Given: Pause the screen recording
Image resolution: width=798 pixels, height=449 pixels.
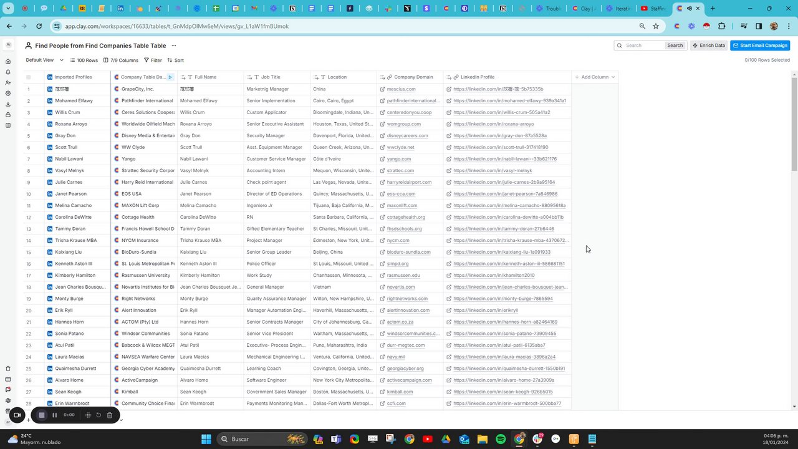Looking at the screenshot, I should coord(55,415).
